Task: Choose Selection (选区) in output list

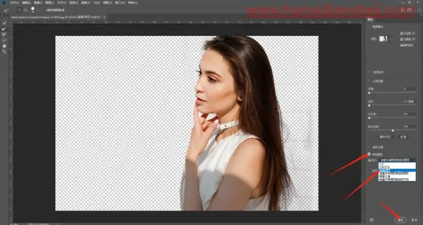Action: coord(397,163)
